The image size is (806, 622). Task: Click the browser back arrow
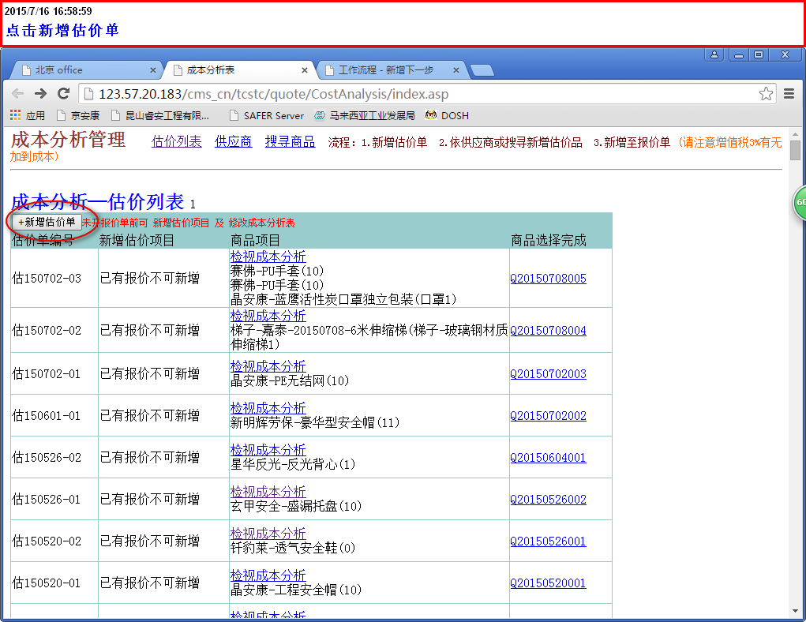17,94
